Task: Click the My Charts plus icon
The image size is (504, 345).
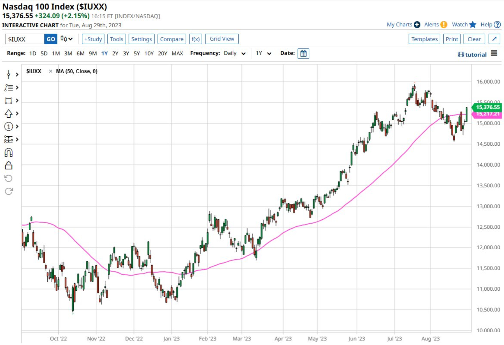Action: (x=417, y=25)
